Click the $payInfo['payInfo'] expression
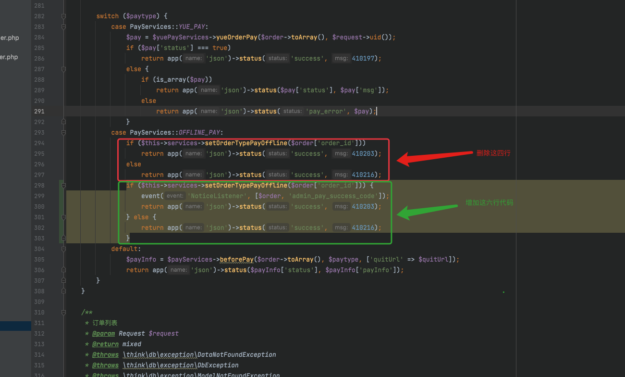Screen dimensions: 625x377 [359, 270]
